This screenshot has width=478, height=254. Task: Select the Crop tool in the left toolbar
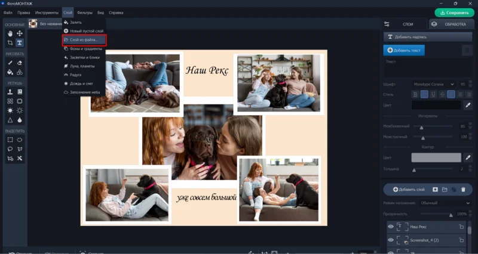tap(10, 43)
